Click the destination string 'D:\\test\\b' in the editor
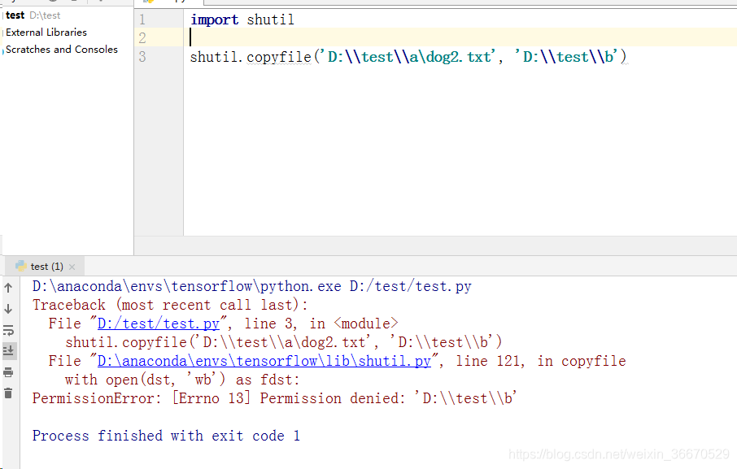This screenshot has width=737, height=469. click(x=566, y=57)
